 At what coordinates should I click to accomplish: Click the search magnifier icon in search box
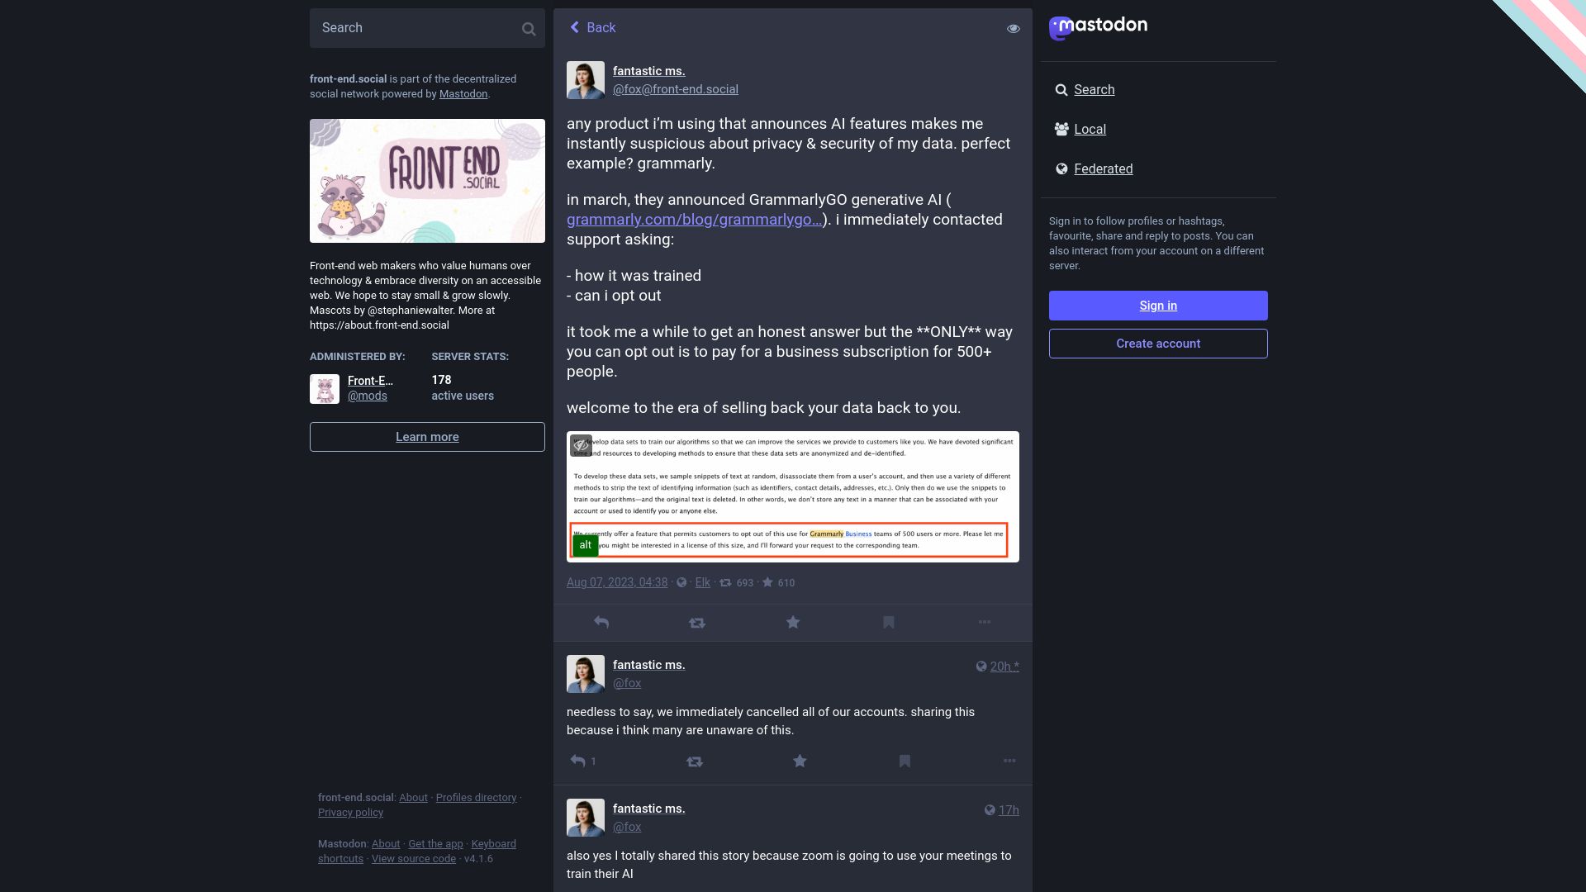(529, 29)
